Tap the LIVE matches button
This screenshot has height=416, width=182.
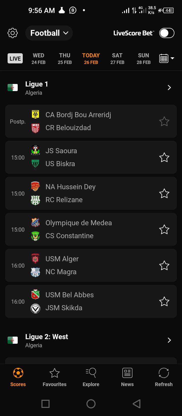click(x=15, y=59)
